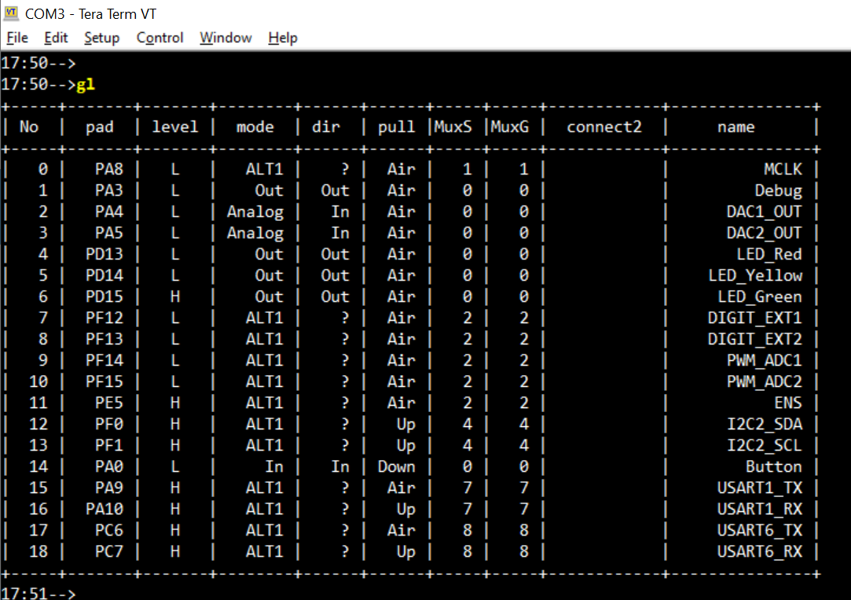Screen dimensions: 851x600
Task: Click MuxG value '8' in USART6_TX row
Action: coord(523,530)
